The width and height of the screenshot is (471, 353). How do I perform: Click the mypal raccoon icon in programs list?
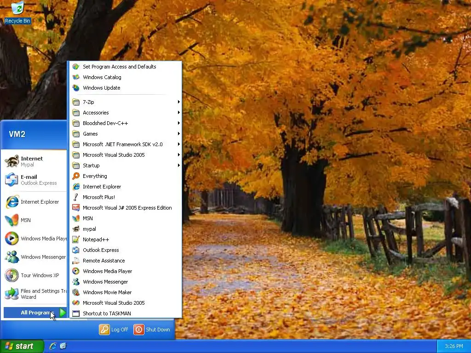coord(76,229)
